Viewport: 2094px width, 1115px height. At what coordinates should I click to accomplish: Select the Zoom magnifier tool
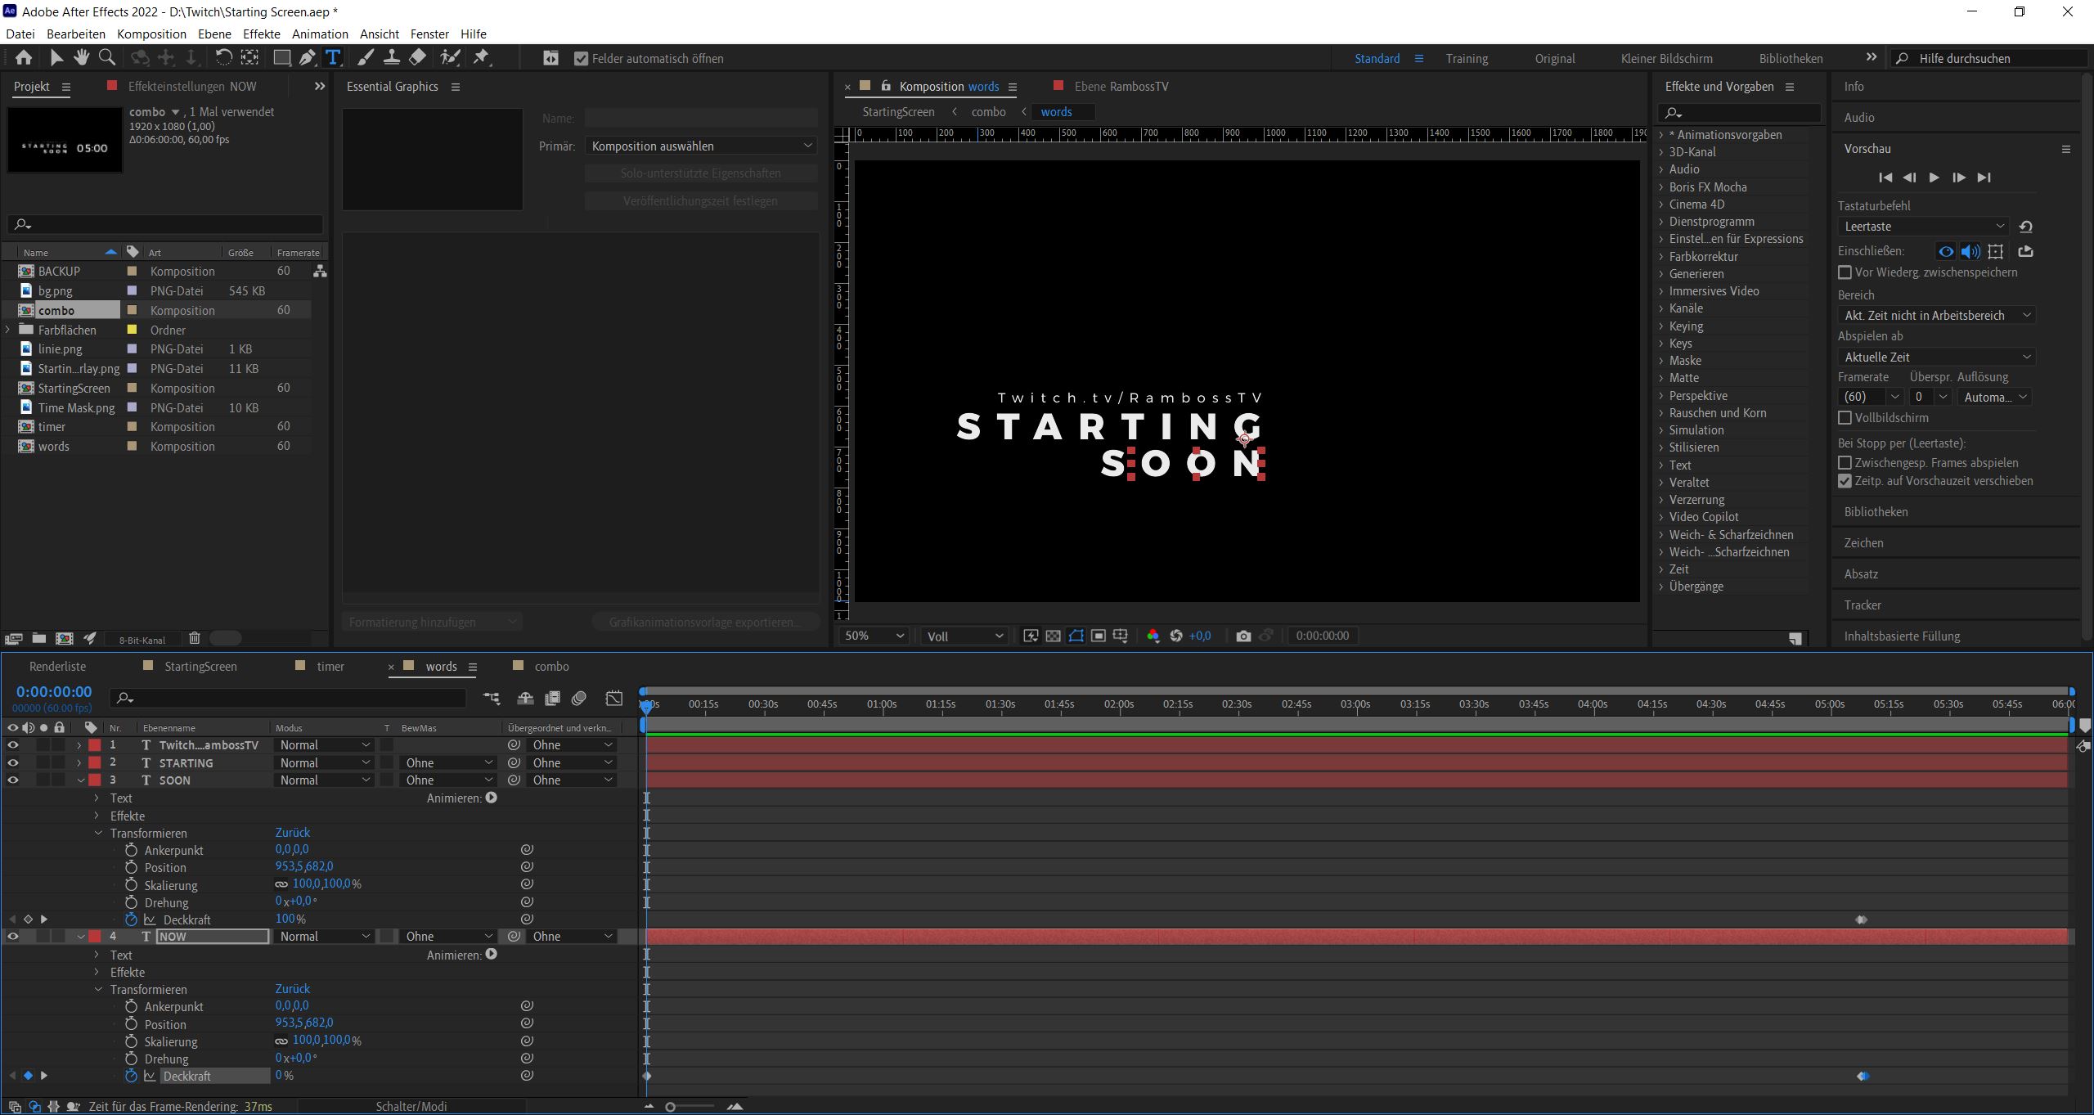pos(107,57)
